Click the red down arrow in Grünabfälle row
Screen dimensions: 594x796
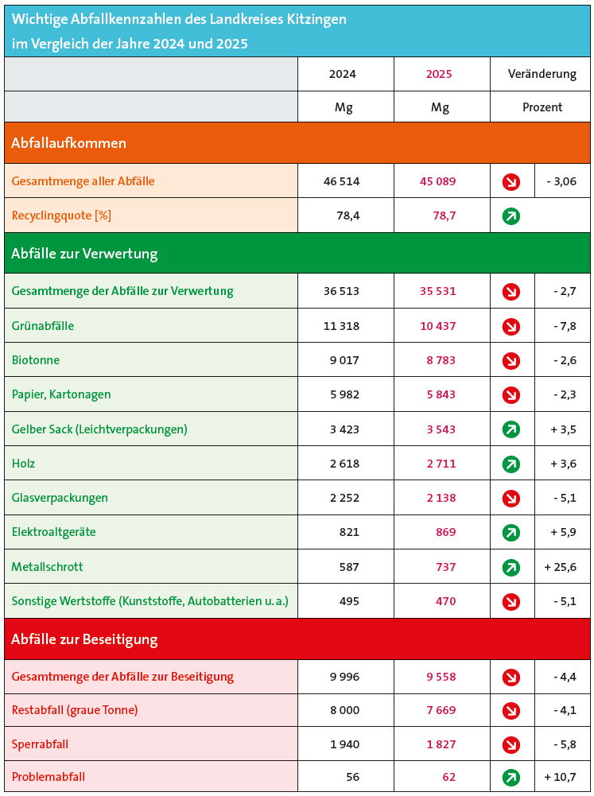coord(511,326)
